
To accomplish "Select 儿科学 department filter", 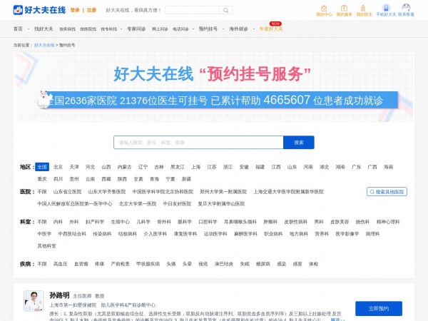I will [143, 222].
